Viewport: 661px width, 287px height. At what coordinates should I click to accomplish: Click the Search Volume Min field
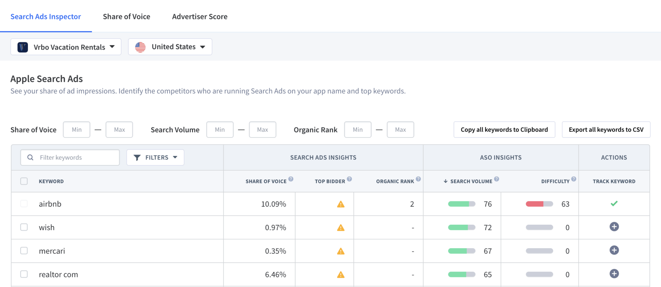point(220,130)
